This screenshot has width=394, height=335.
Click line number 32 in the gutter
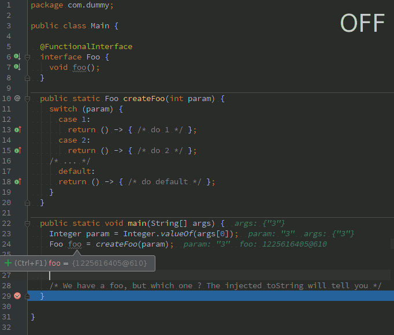(6, 327)
